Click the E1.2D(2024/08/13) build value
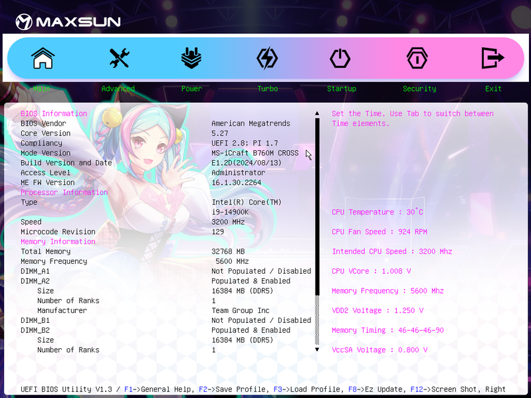Viewport: 531px width, 398px height. click(x=247, y=163)
